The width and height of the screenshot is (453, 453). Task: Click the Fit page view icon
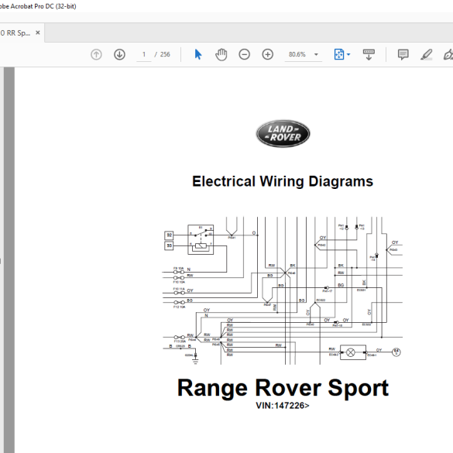pyautogui.click(x=339, y=54)
